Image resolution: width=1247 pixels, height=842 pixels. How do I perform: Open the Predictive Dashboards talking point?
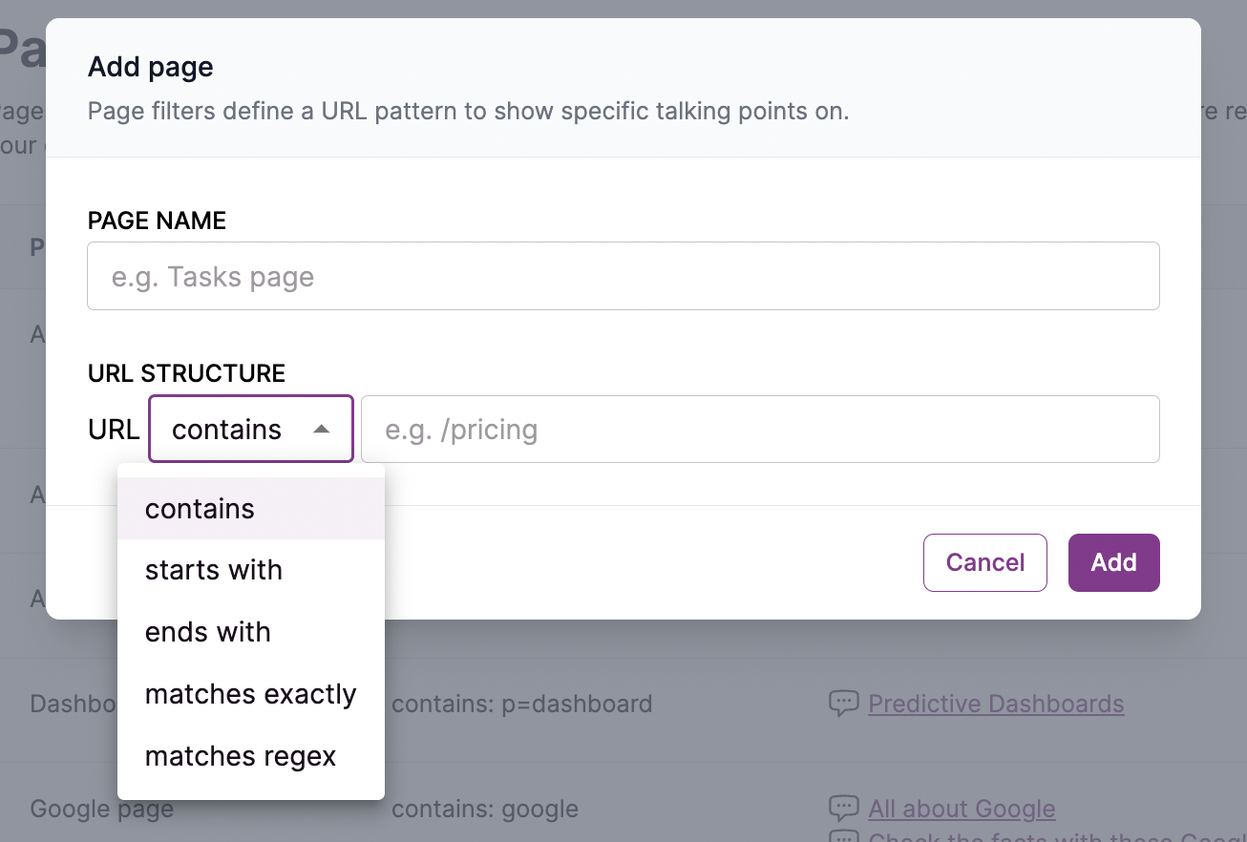pos(995,704)
